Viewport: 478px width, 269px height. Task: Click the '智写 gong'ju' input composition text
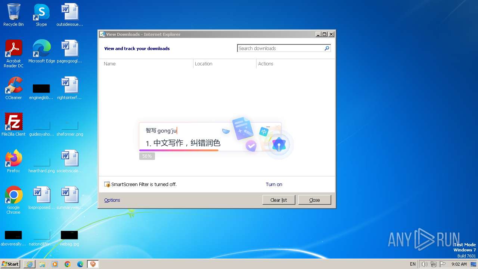(x=161, y=130)
